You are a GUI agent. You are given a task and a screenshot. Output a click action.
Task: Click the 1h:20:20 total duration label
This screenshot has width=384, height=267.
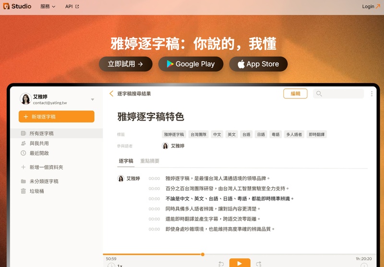click(364, 259)
